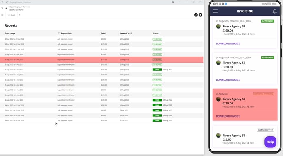Screen dimensions: 283x156
Task: Tap Rivera Agency avatar on red £170.00 card
Action: 218,99
